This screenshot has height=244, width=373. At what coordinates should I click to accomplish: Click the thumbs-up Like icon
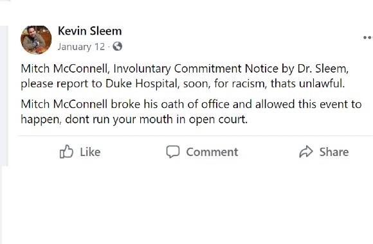tap(66, 152)
